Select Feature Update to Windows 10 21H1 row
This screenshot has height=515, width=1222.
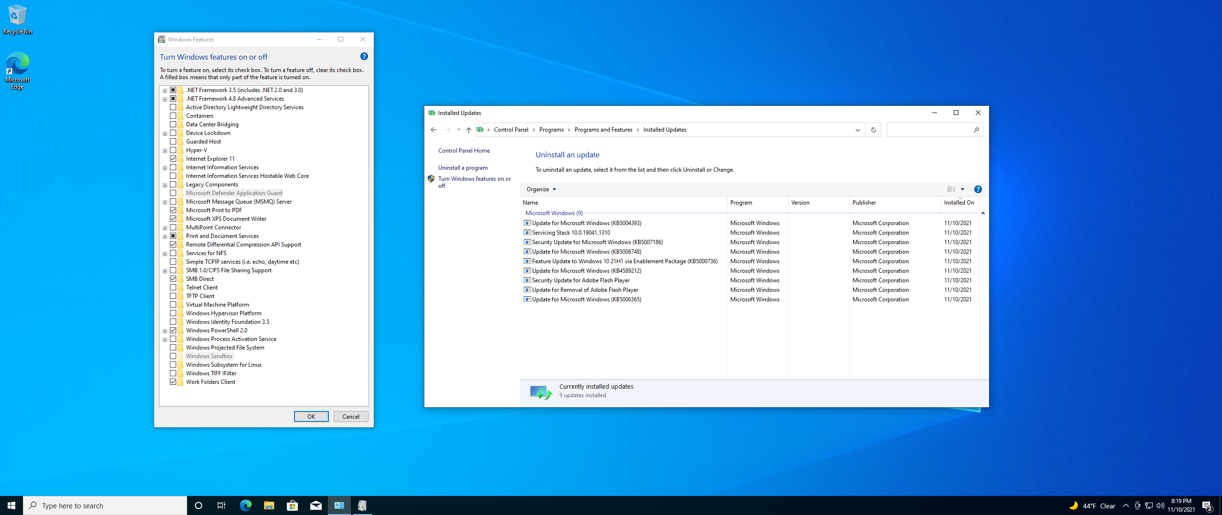point(749,261)
